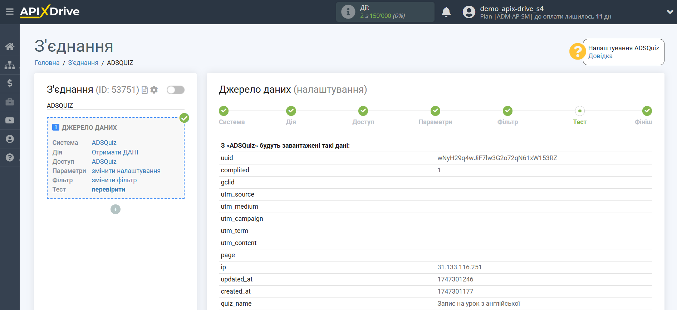
Task: Click the utm_medium row label
Action: pos(239,207)
